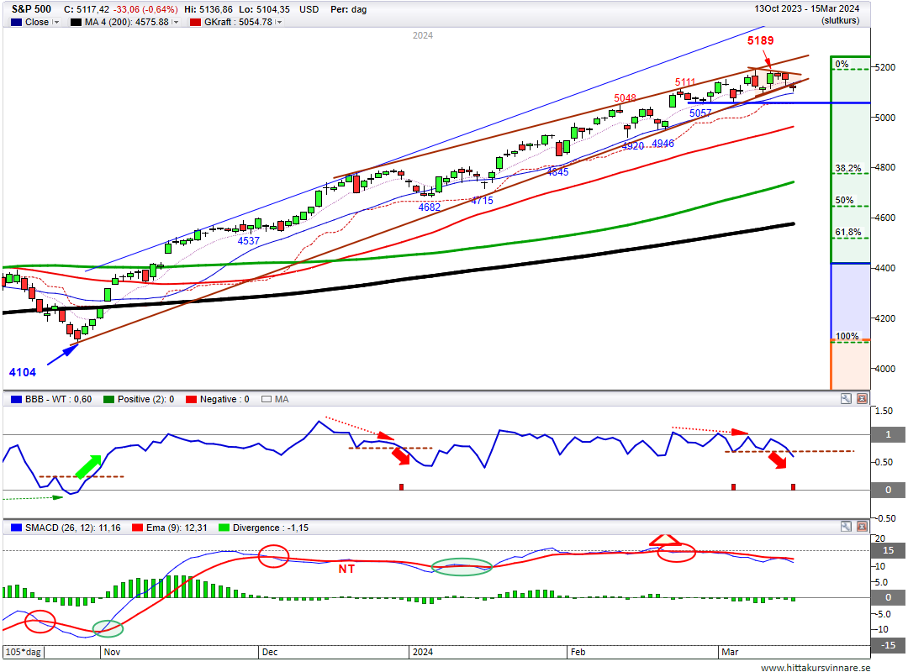Select the Dec marker on time axis

270,652
